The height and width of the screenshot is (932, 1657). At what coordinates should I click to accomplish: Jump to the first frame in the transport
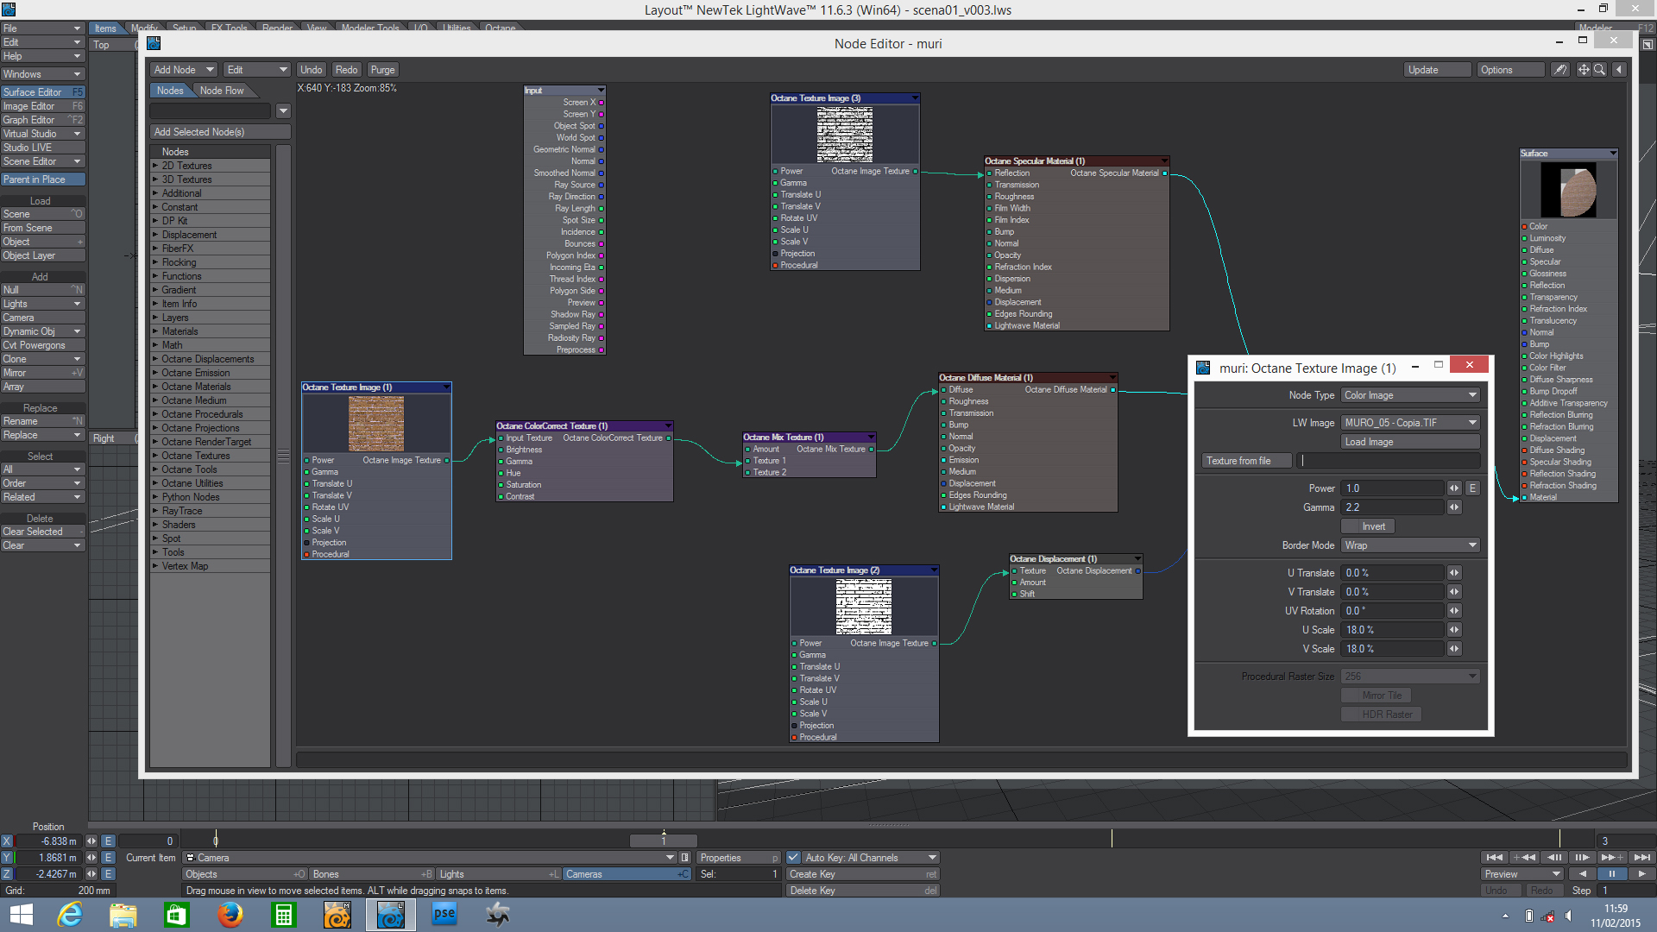coord(1494,858)
